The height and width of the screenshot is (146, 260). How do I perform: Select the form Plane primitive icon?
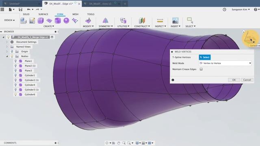coord(49,21)
